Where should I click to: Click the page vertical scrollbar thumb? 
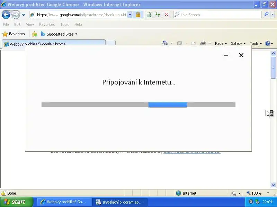pos(273,67)
